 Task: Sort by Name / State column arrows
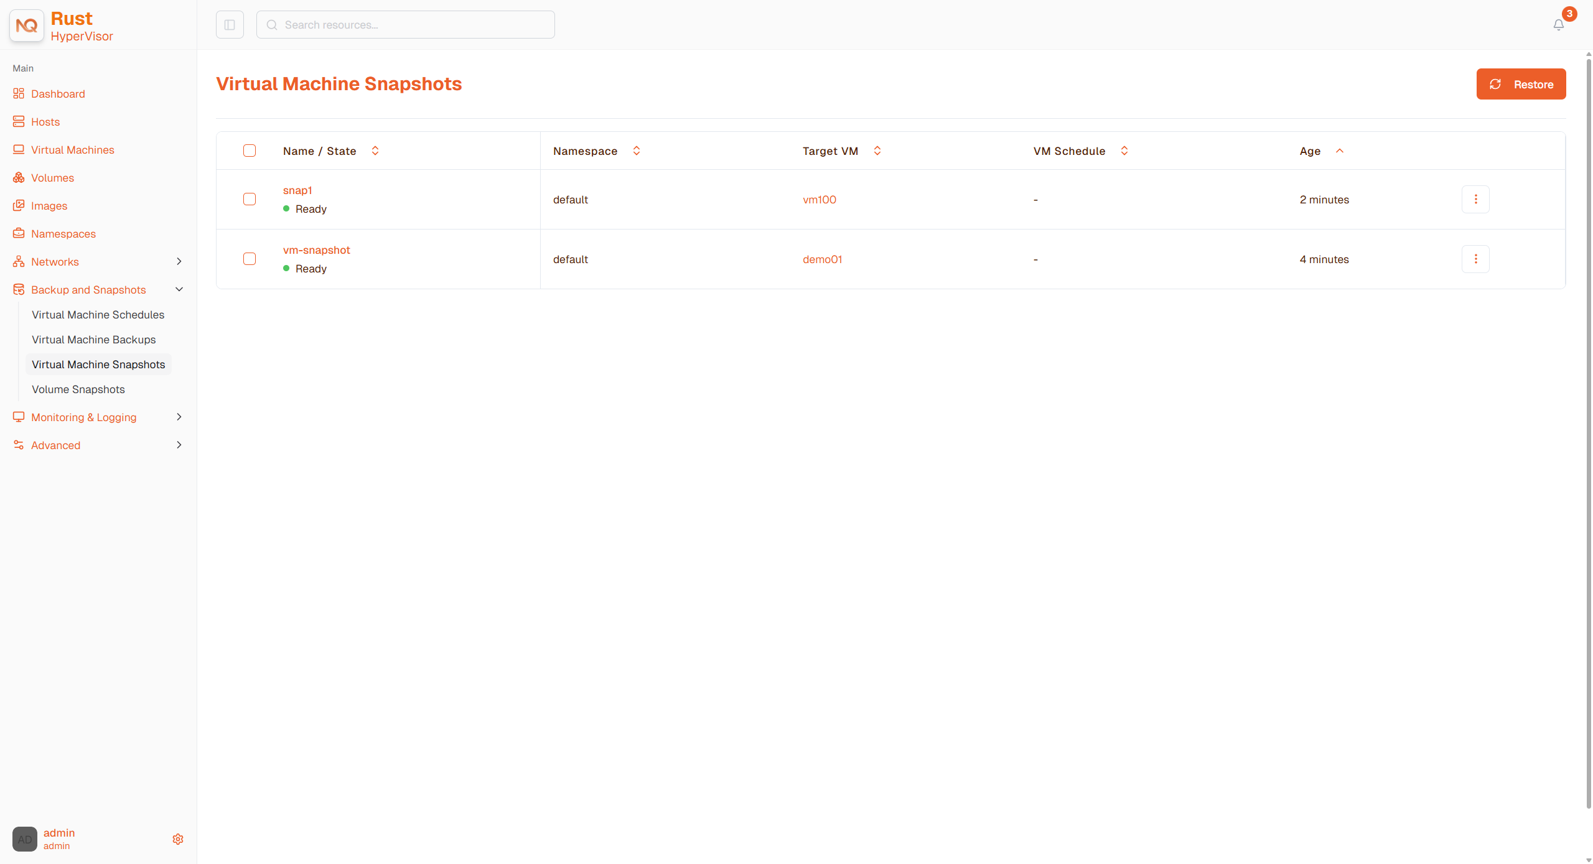[375, 151]
